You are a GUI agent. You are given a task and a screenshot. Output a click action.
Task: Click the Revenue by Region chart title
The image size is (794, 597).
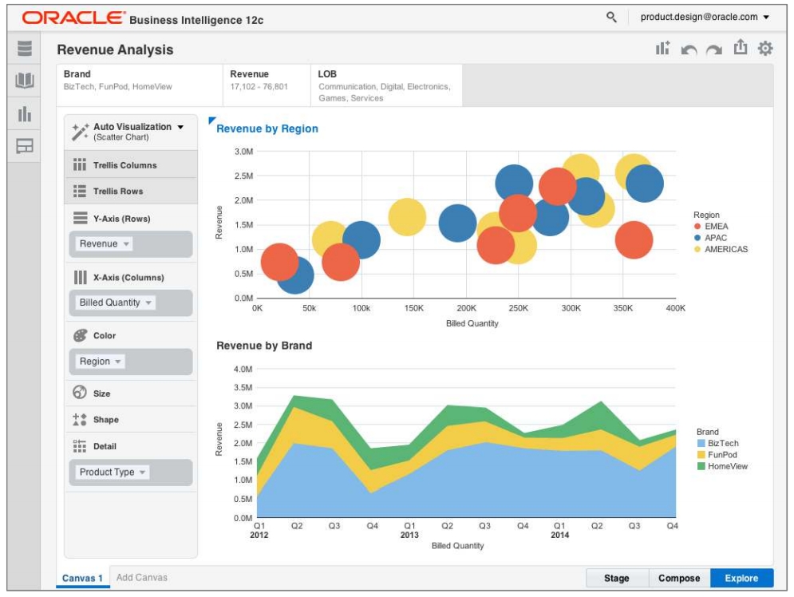(x=267, y=128)
